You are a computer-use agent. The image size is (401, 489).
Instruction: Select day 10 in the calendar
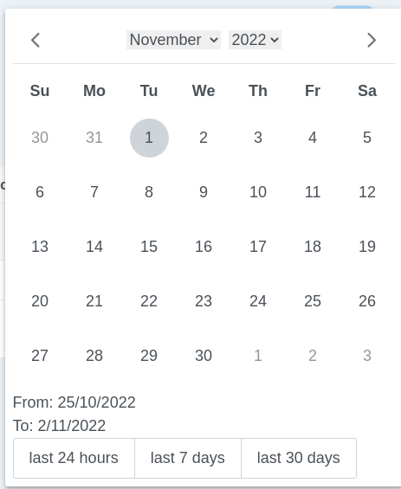click(258, 192)
